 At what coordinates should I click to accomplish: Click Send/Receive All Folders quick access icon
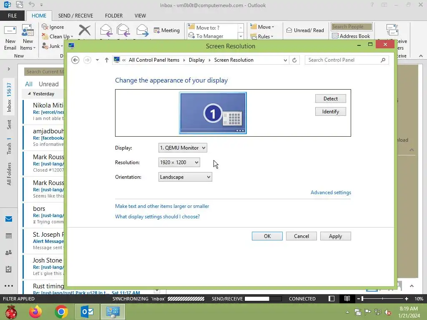point(20,5)
